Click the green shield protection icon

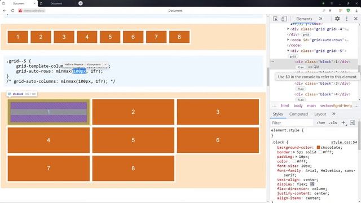pos(349,11)
